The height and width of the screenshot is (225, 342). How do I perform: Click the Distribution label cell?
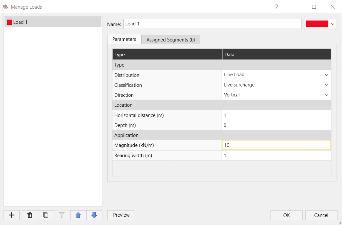coord(167,75)
